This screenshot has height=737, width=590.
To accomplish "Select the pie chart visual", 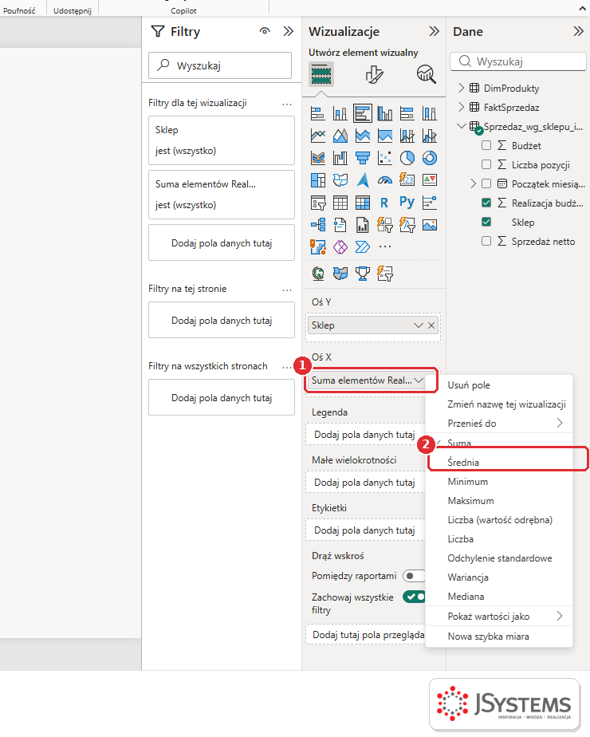I will pyautogui.click(x=407, y=158).
